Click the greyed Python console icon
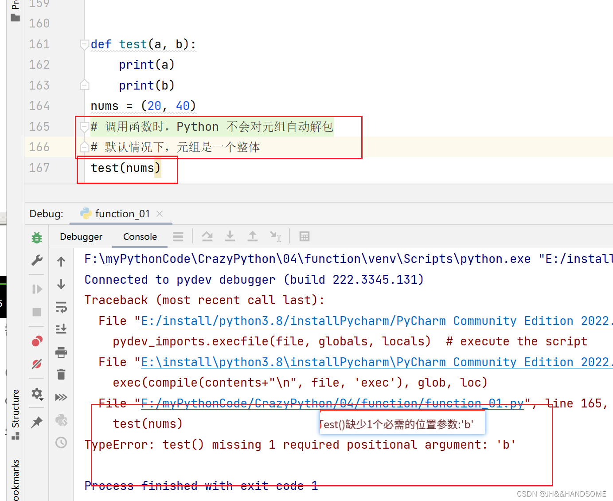Image resolution: width=613 pixels, height=501 pixels. (x=61, y=420)
